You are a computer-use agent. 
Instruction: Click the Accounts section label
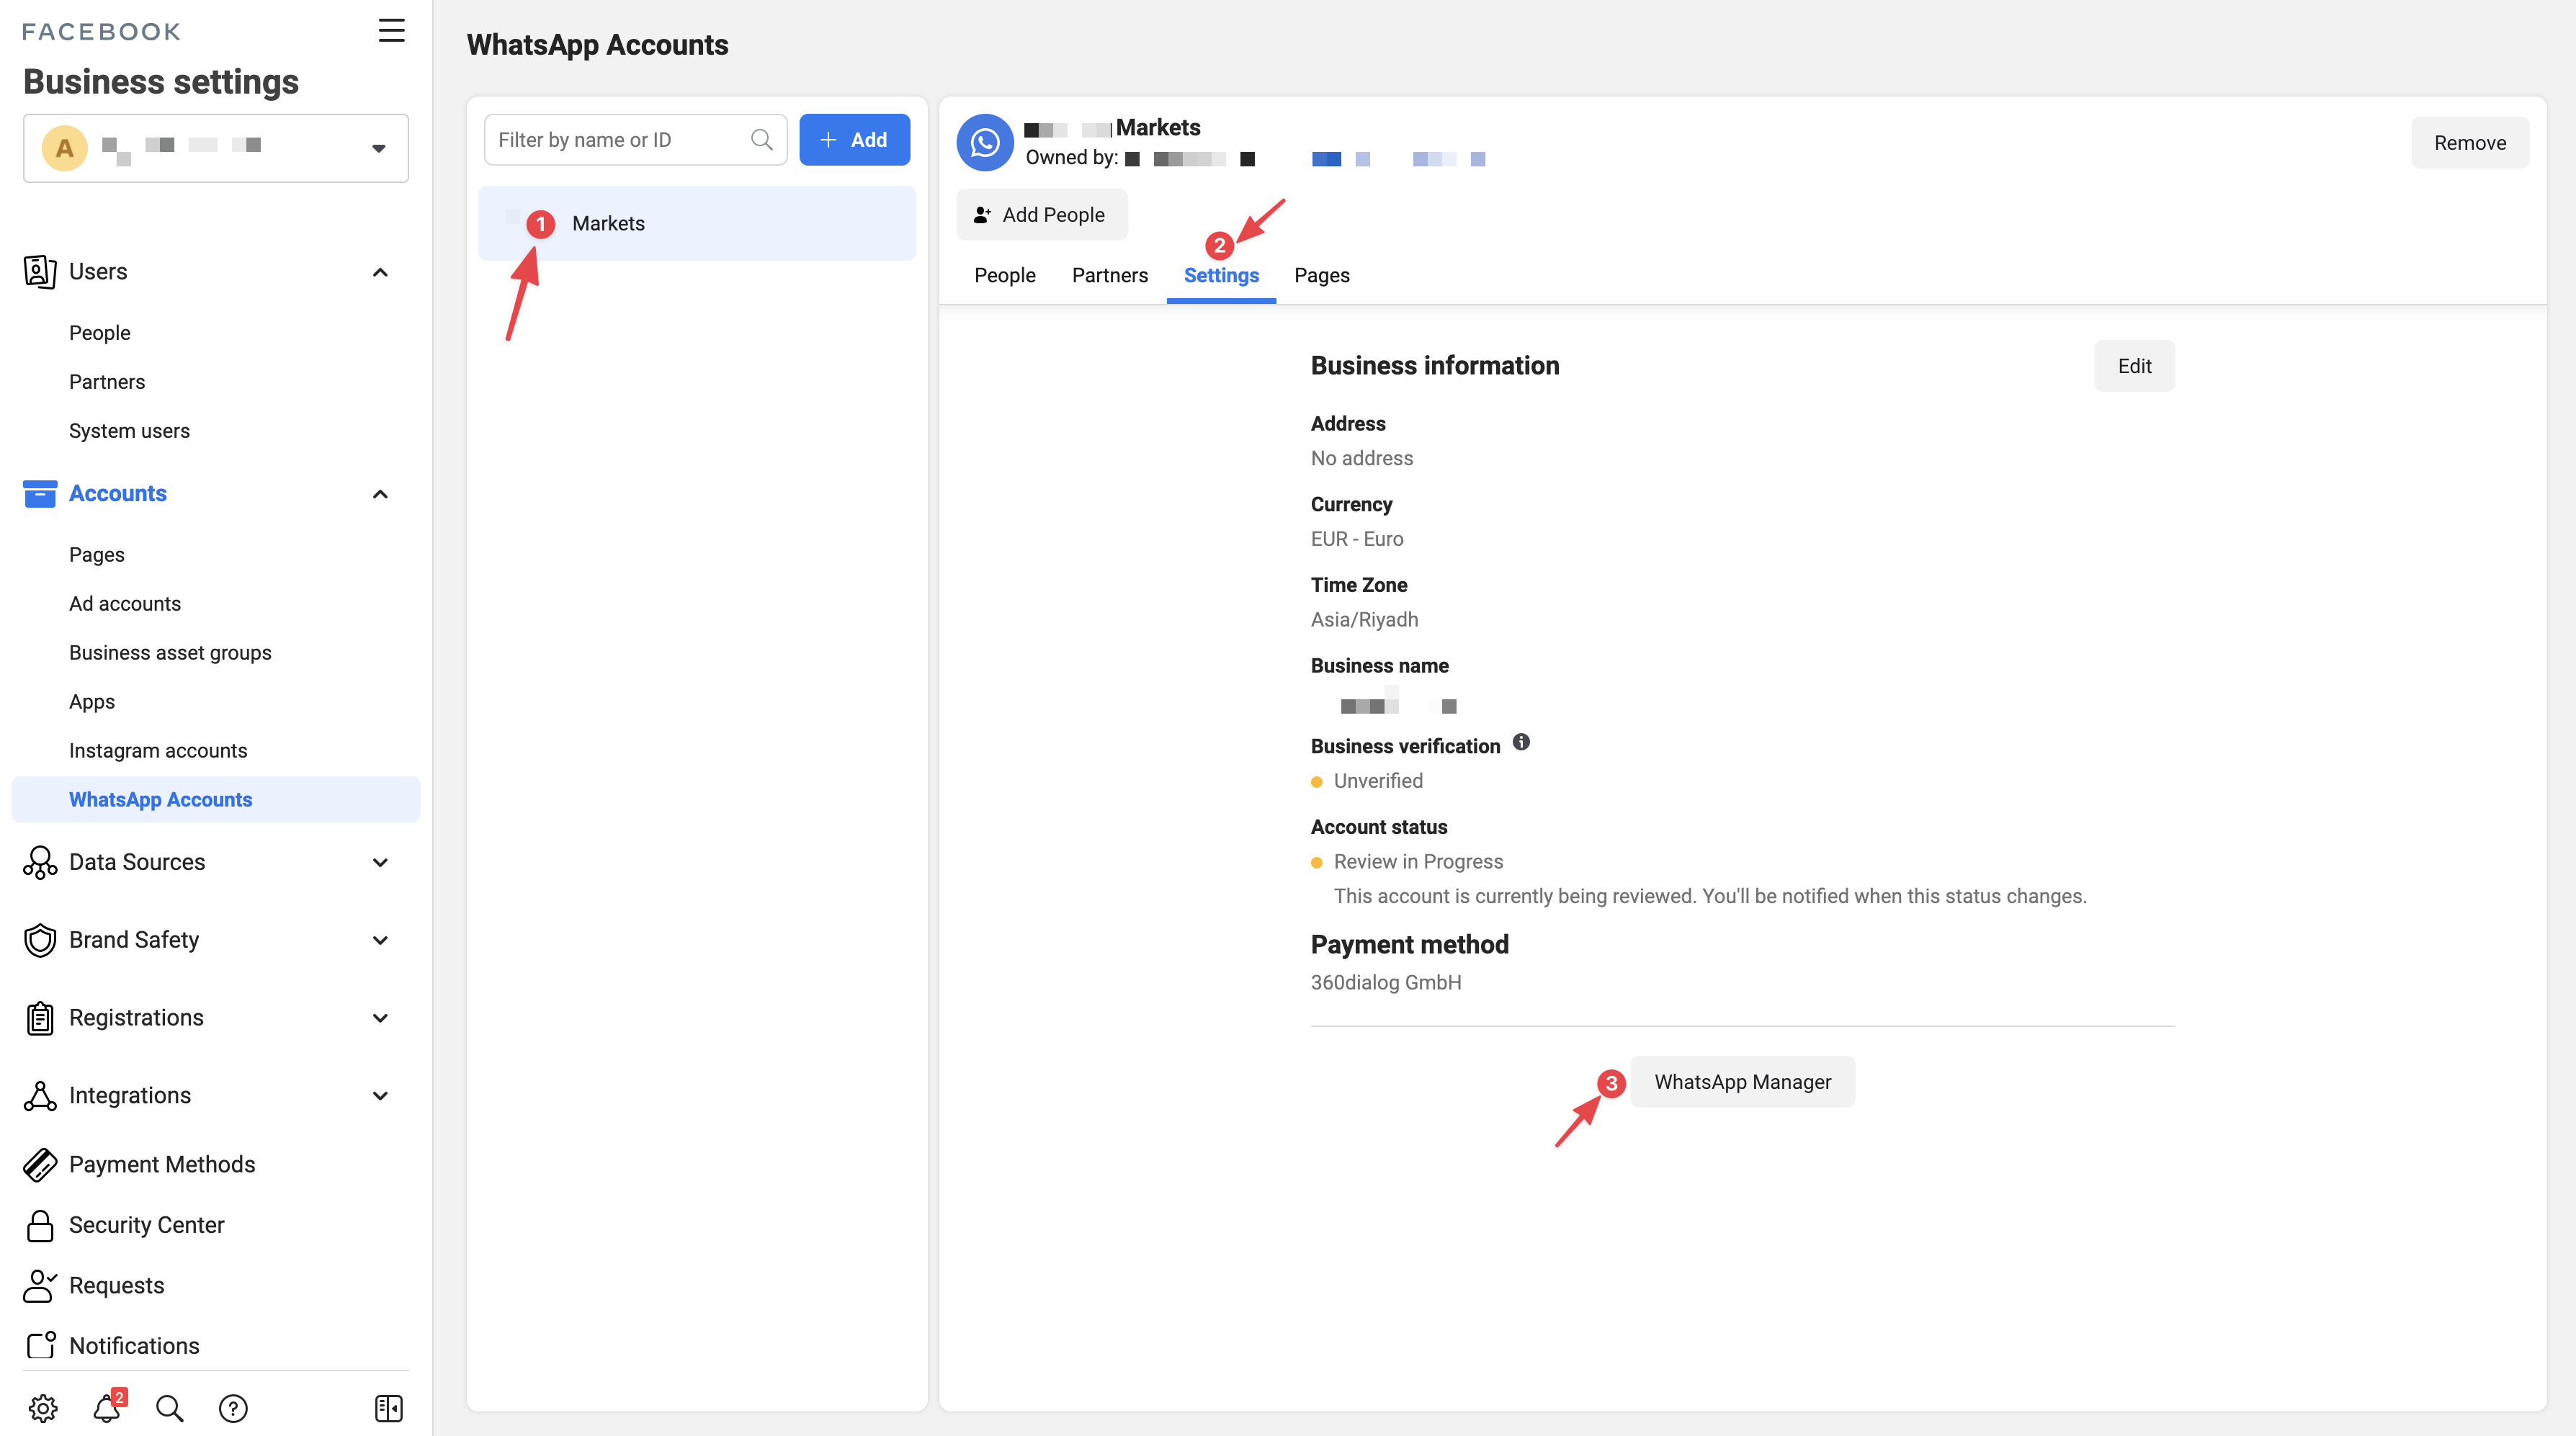pyautogui.click(x=118, y=494)
